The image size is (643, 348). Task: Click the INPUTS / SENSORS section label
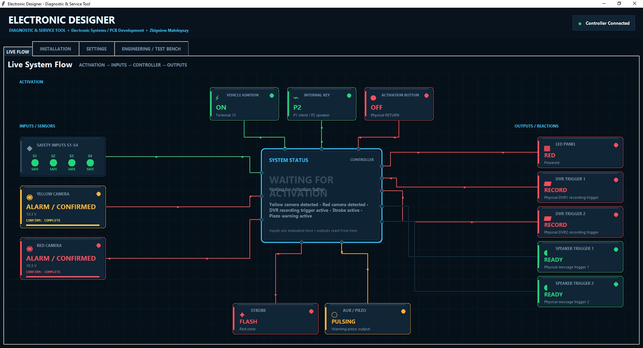(37, 126)
